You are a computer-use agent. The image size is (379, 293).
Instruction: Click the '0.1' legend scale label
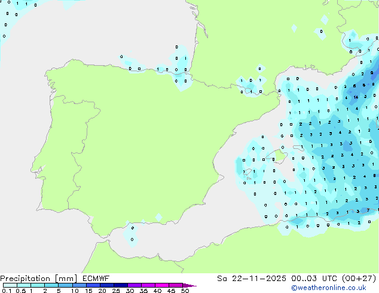(x=7, y=291)
